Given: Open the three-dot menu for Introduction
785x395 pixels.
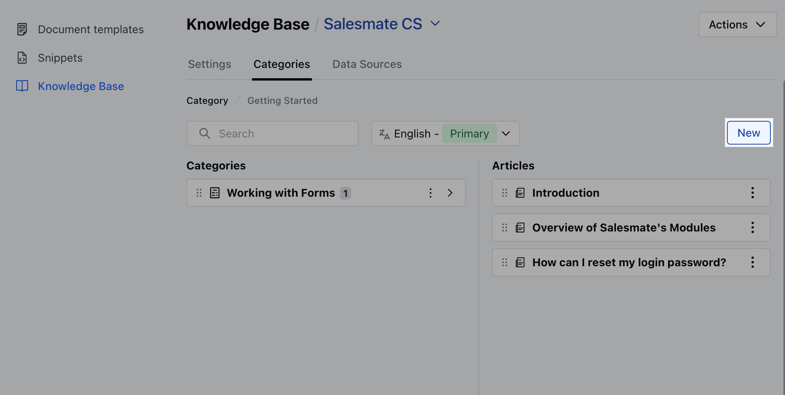Looking at the screenshot, I should pyautogui.click(x=753, y=193).
